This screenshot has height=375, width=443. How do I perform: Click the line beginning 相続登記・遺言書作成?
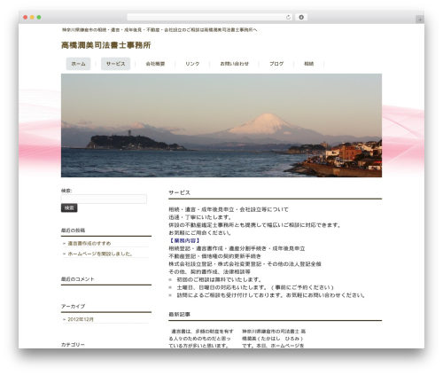[237, 248]
